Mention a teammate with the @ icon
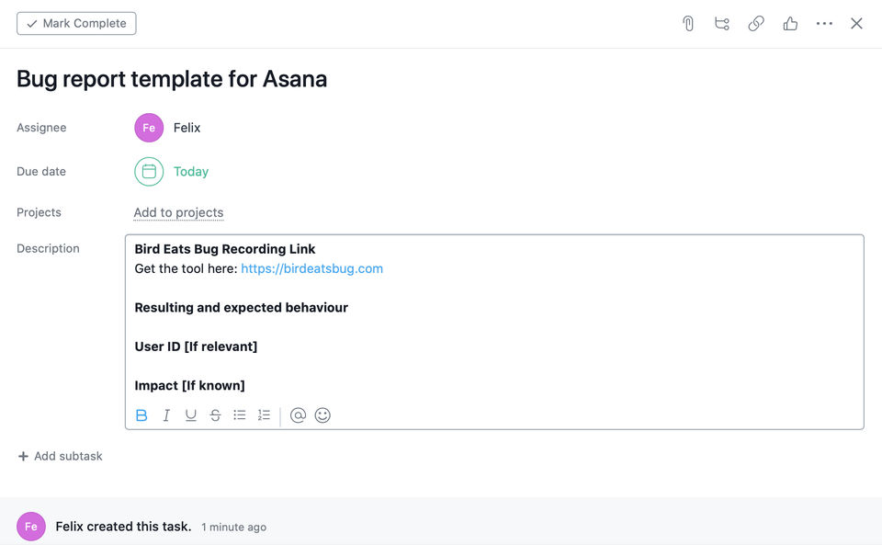Screen dimensions: 882x545 click(298, 415)
